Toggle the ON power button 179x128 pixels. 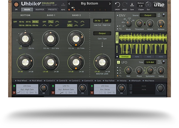pos(16,4)
